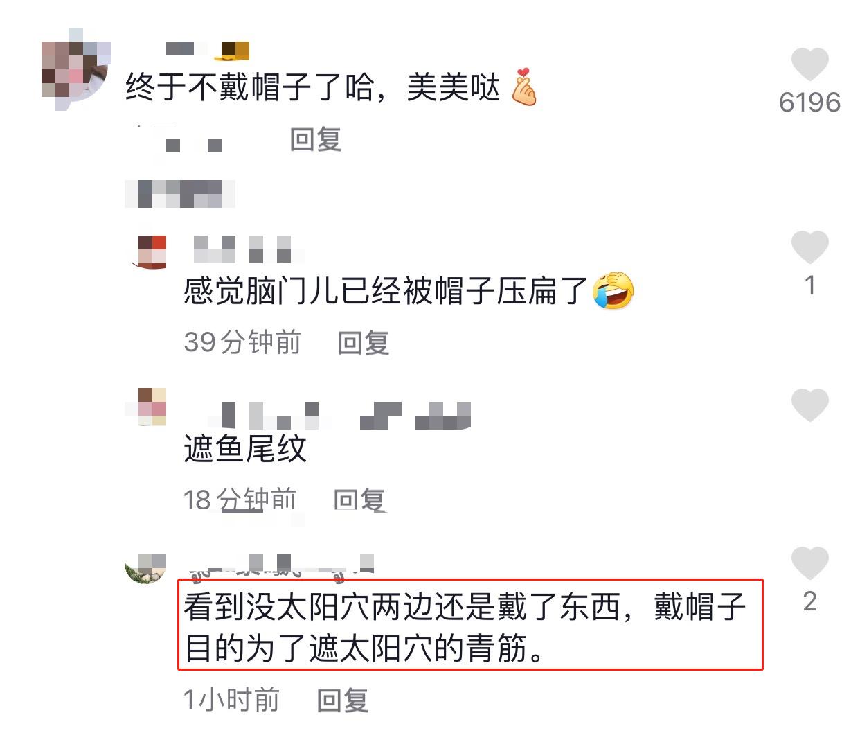Screen dimensions: 860x733
Task: Expand the blurred replies row under top comment
Action: [180, 194]
